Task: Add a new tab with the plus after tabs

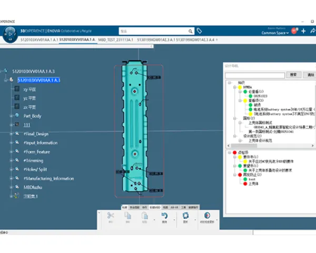Action: 217,40
